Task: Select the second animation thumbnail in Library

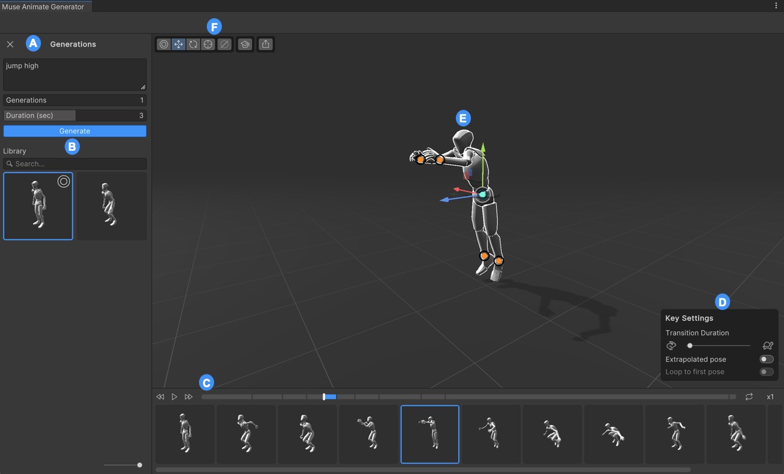Action: [x=111, y=206]
